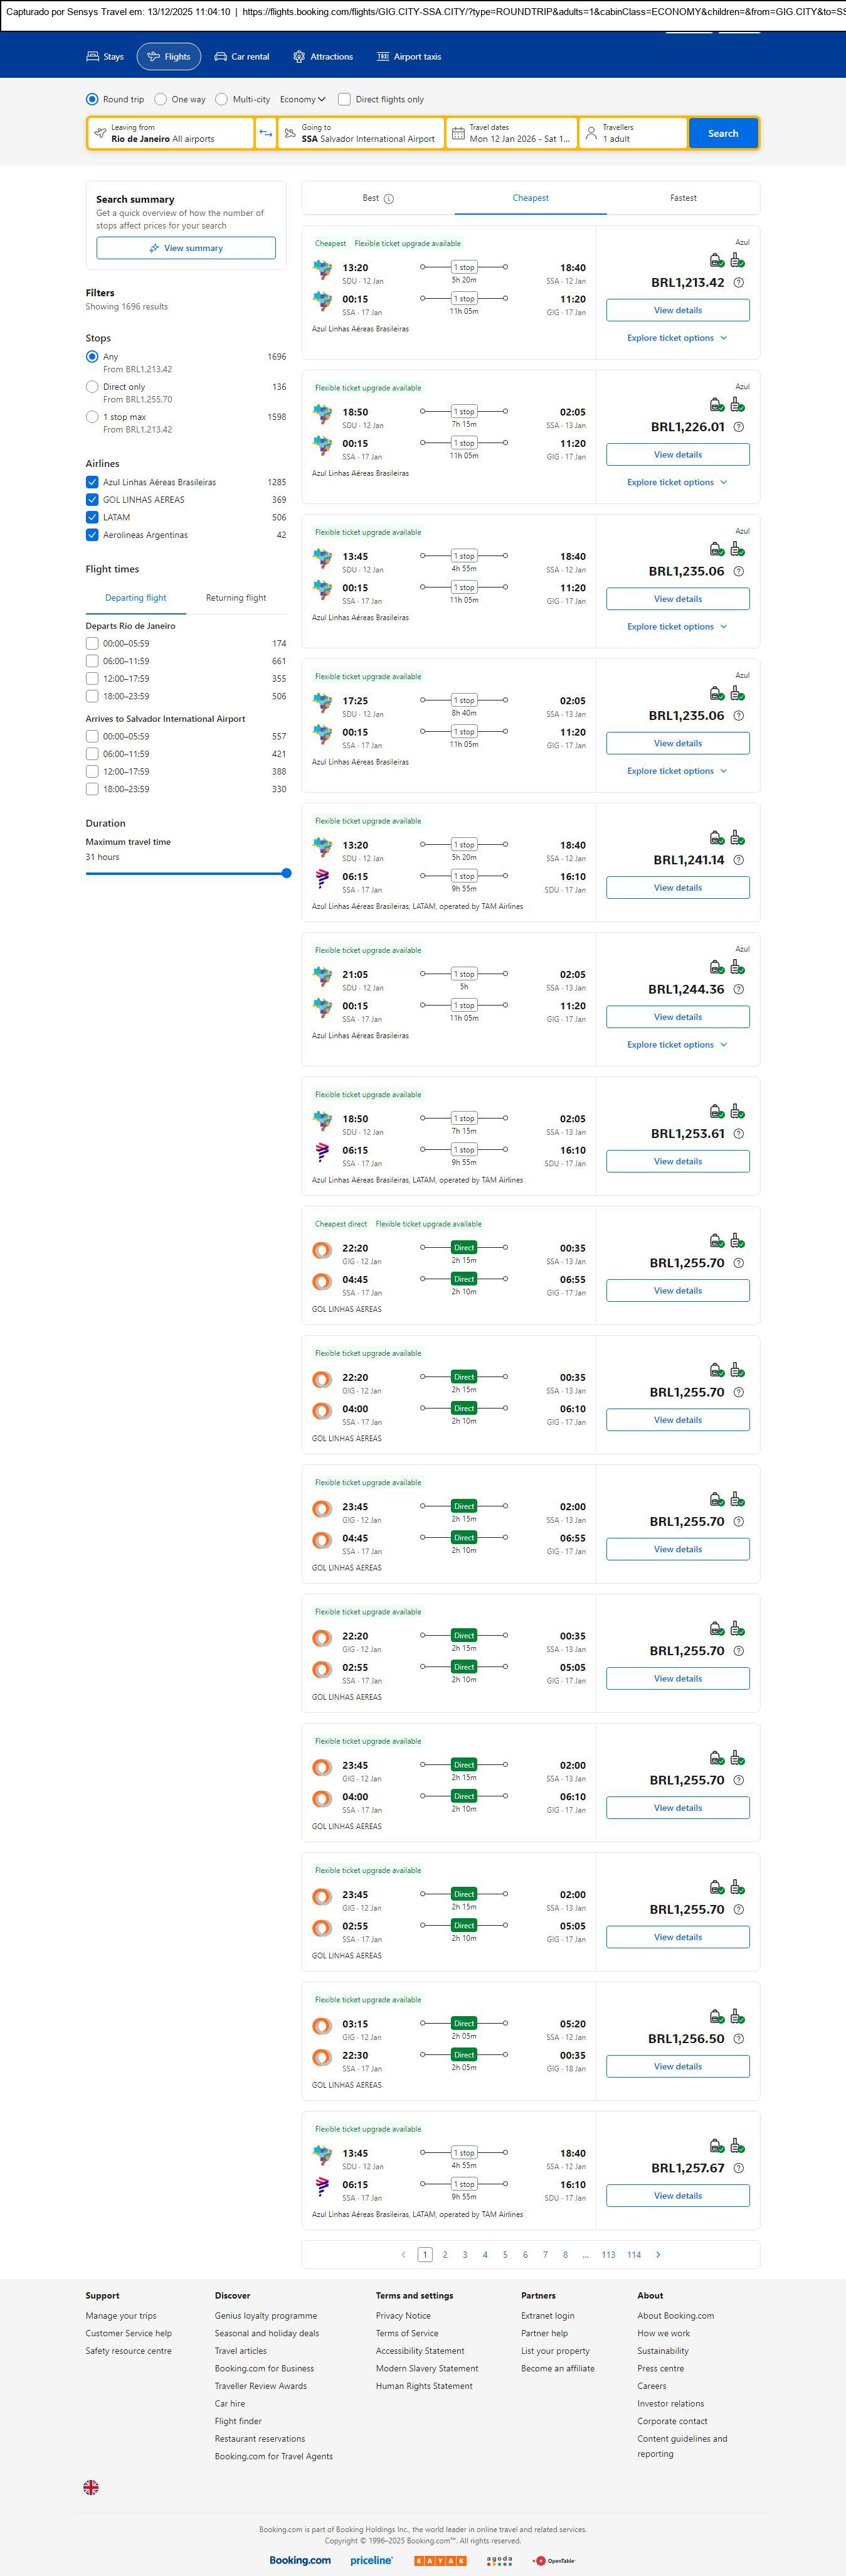Expand Explore ticket options for BRL1,213.42 flight
The width and height of the screenshot is (846, 2576).
[677, 338]
